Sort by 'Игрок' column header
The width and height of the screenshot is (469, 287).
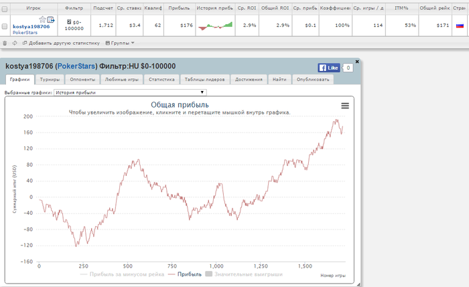pyautogui.click(x=33, y=8)
